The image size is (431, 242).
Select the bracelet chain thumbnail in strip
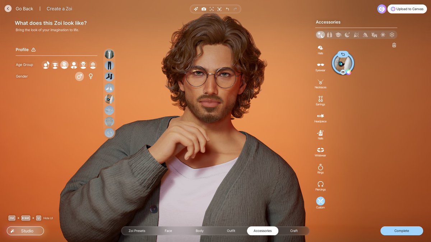[x=109, y=110]
